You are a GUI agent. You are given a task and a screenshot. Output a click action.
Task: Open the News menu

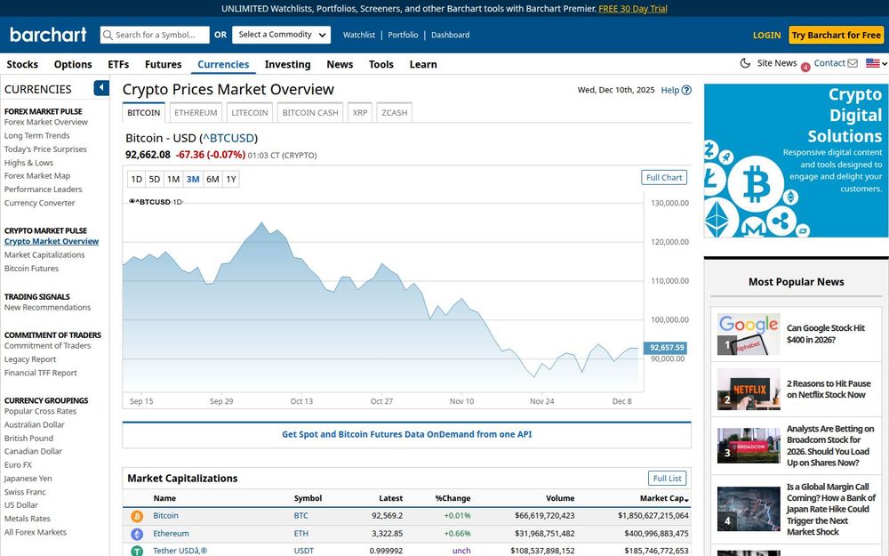click(340, 64)
